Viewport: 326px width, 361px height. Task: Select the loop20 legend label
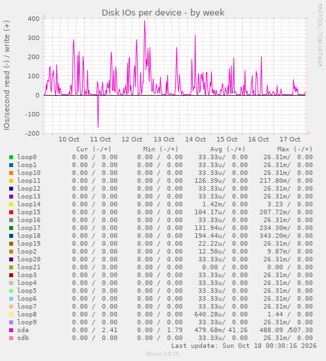pyautogui.click(x=29, y=259)
